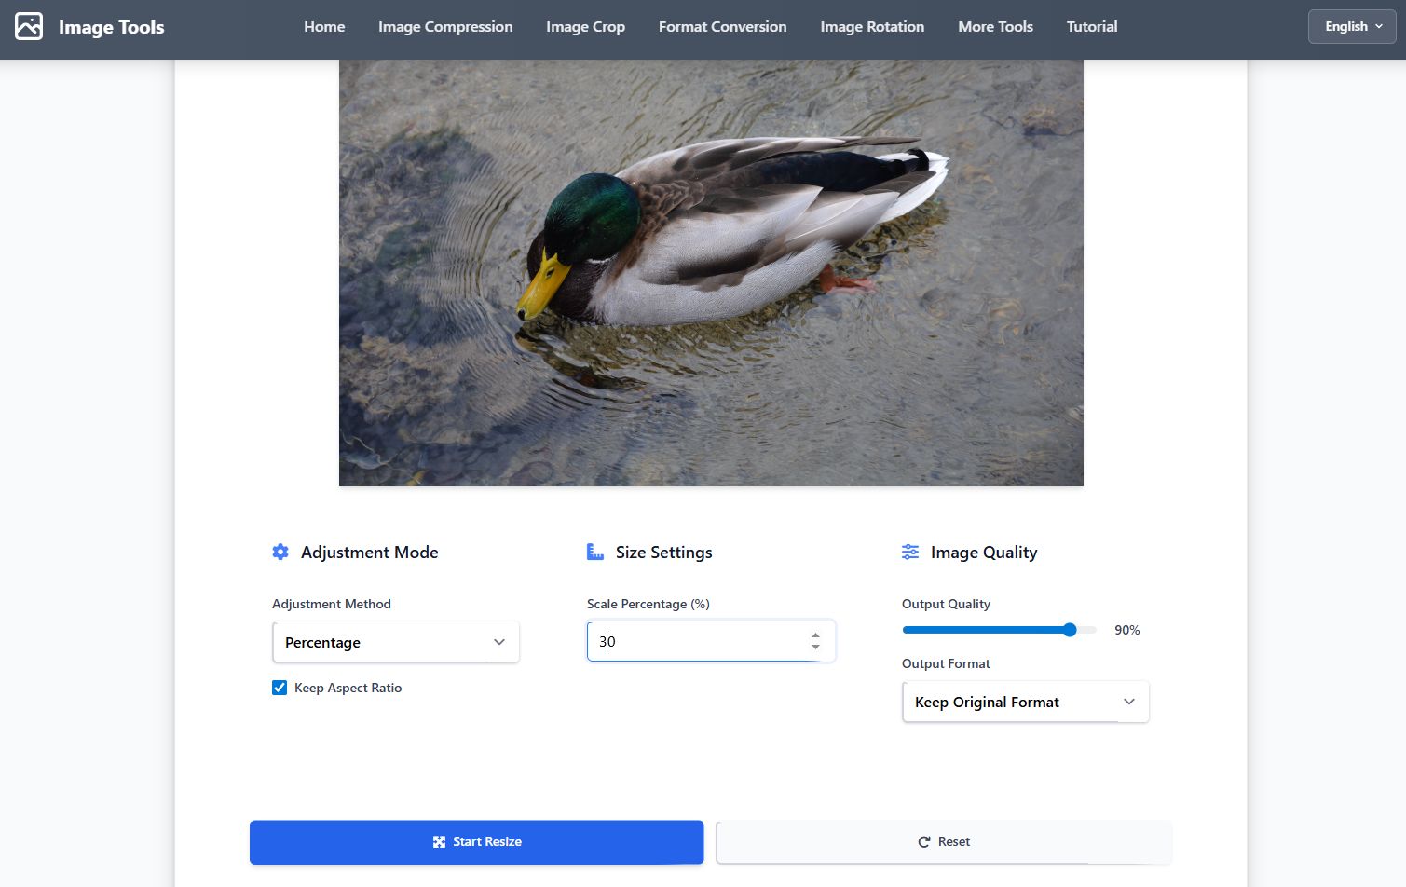Viewport: 1406px width, 887px height.
Task: Click the Start Resize expand icon
Action: tap(439, 841)
